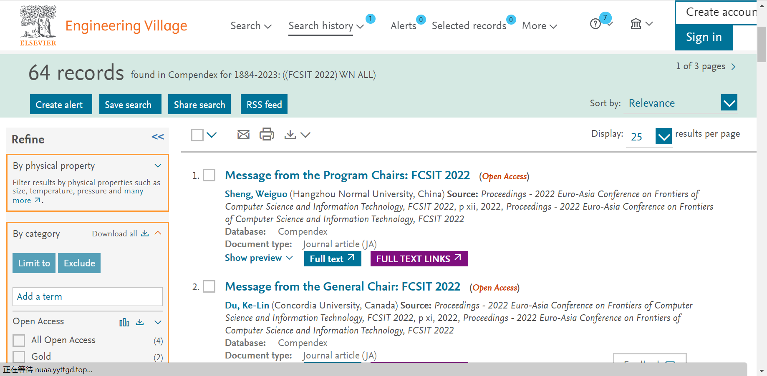Screen dimensions: 767x376
Task: Open the Search menu
Action: pos(251,26)
